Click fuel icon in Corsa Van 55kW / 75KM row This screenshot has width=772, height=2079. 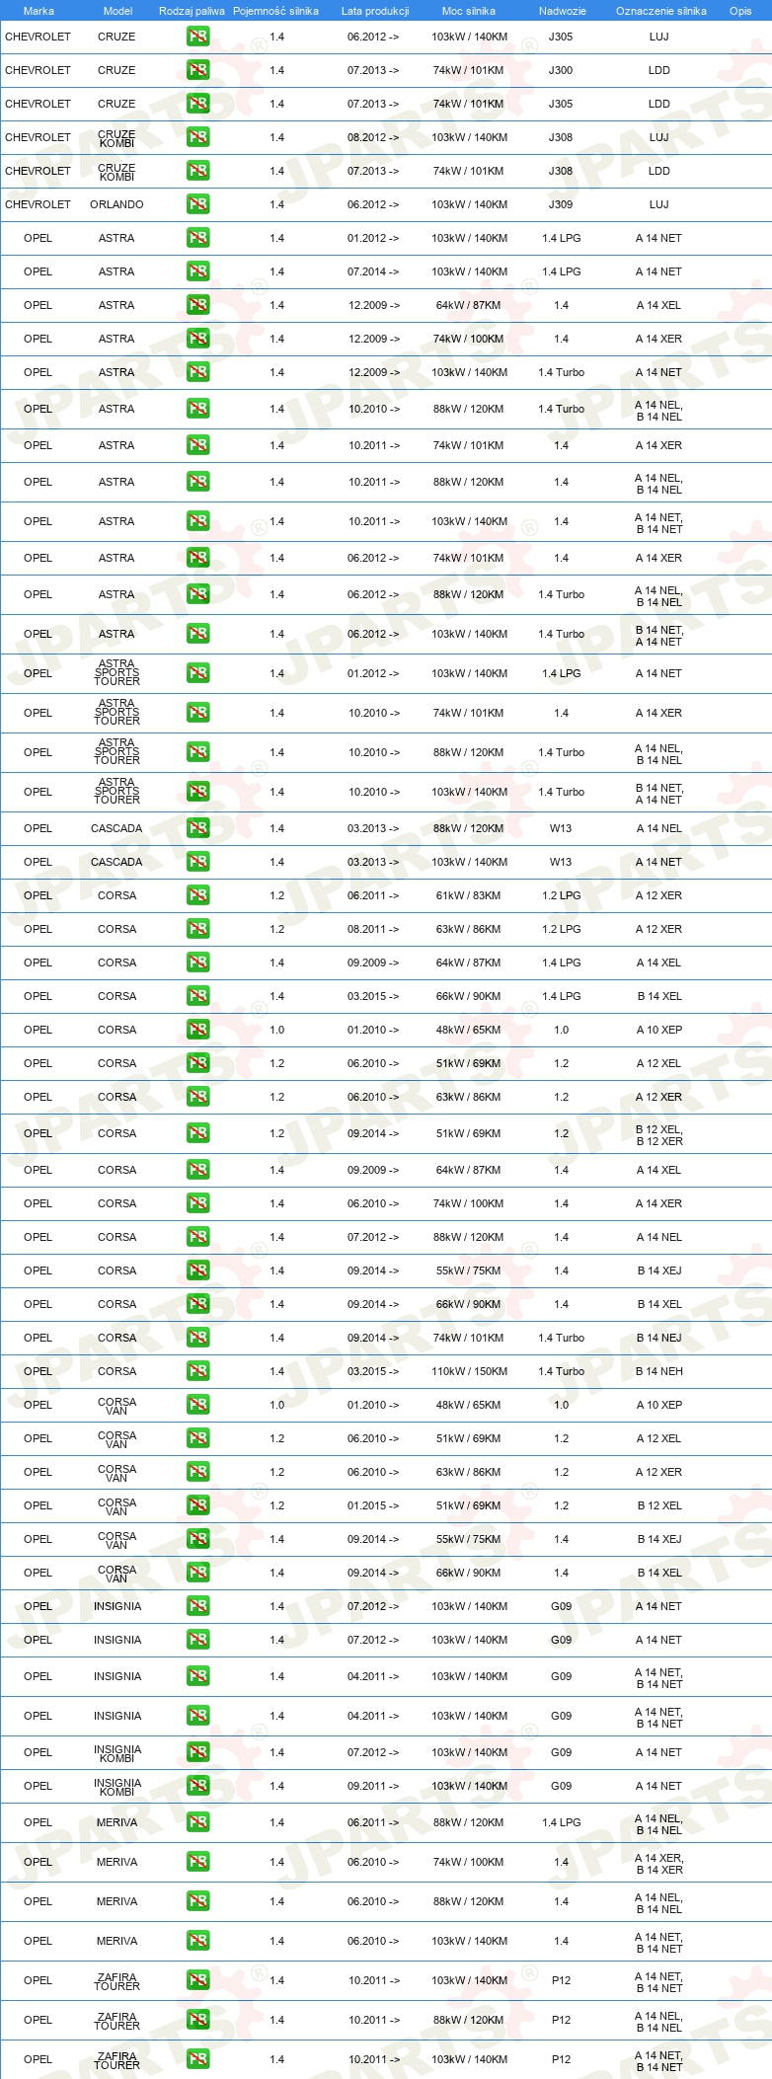pyautogui.click(x=198, y=1539)
